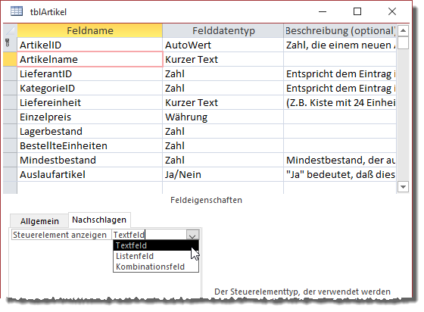The width and height of the screenshot is (424, 312).
Task: Select the Mindestbestand field name cell
Action: [90, 160]
